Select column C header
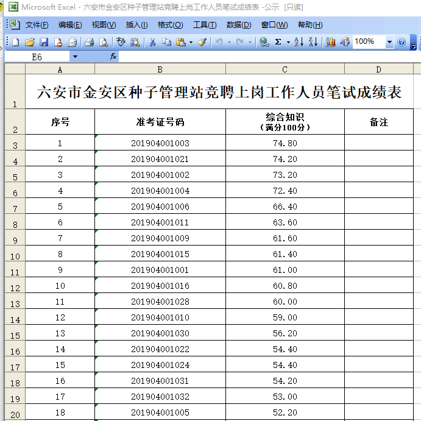The image size is (421, 421). (285, 69)
